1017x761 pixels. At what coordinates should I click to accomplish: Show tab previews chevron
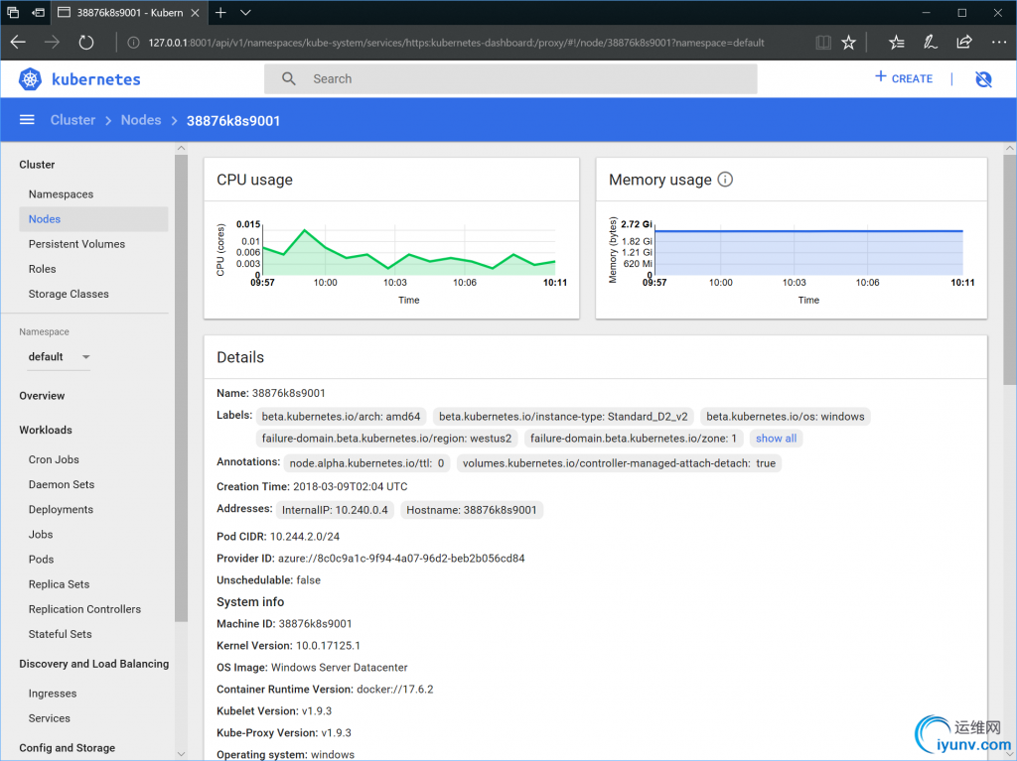coord(245,12)
